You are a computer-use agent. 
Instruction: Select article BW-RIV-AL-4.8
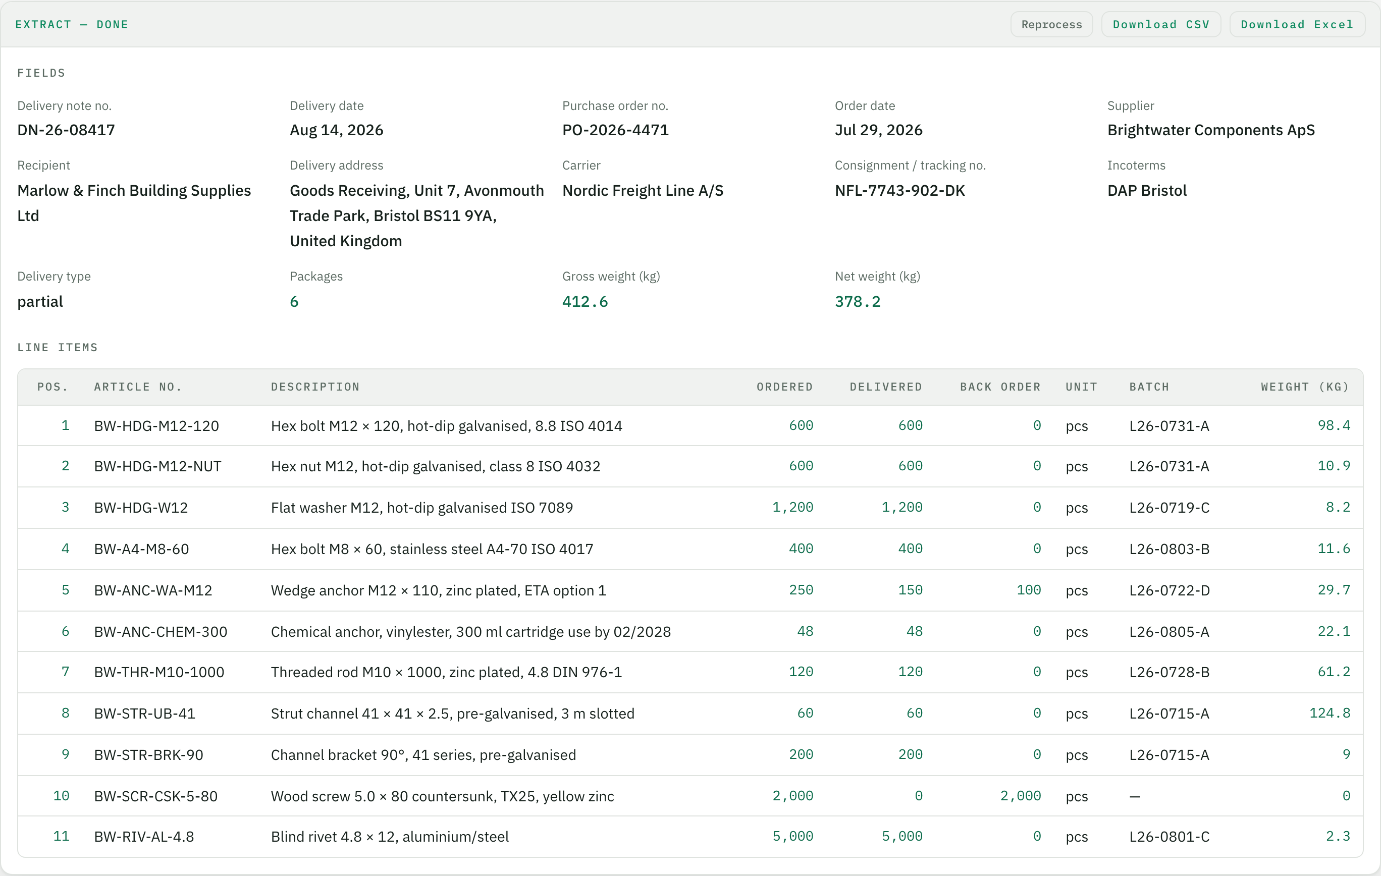pyautogui.click(x=144, y=837)
